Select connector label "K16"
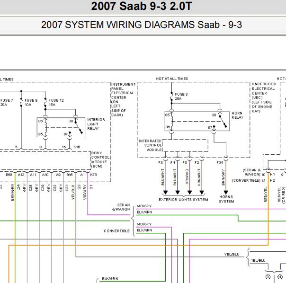286x283 pixels. point(77,147)
